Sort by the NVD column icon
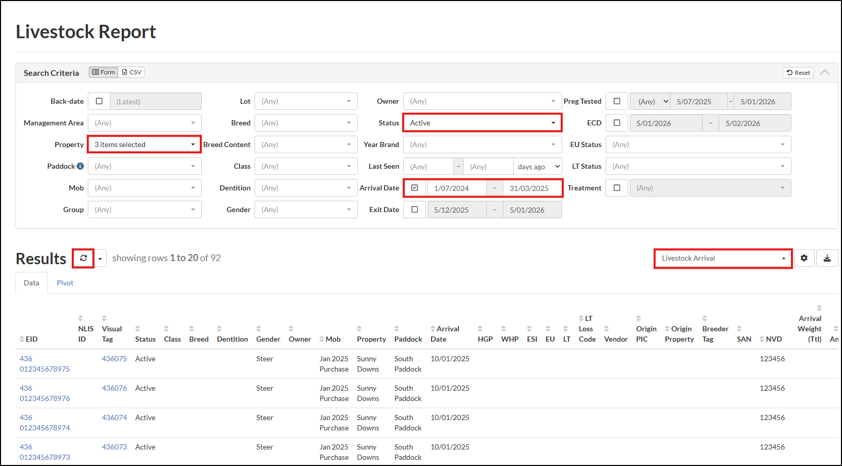The height and width of the screenshot is (466, 842). (x=762, y=339)
